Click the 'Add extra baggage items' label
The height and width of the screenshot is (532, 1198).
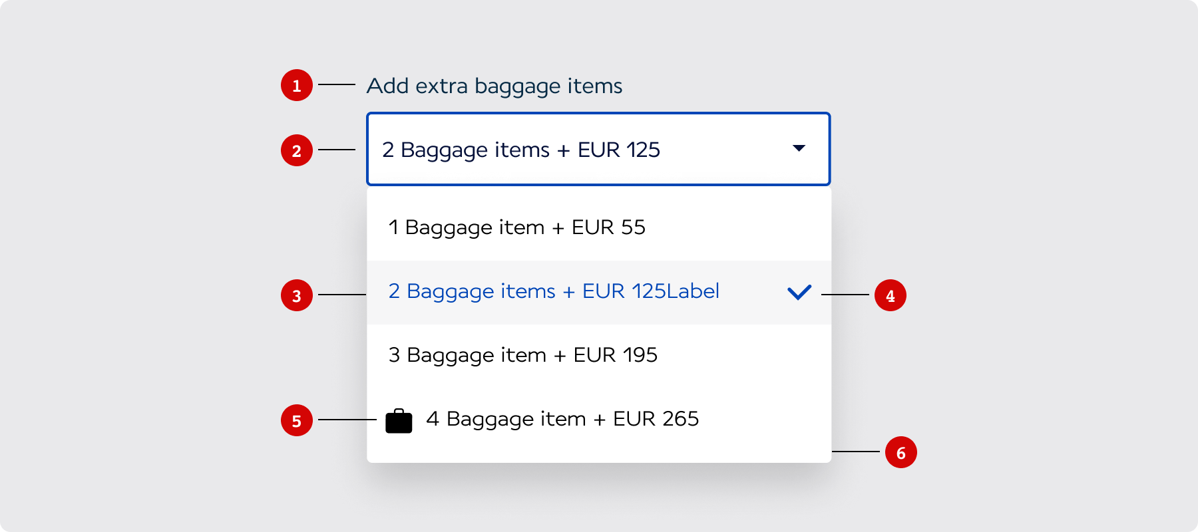495,86
